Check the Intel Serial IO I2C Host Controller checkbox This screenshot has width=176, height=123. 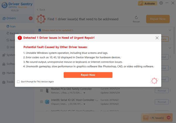coord(42,102)
